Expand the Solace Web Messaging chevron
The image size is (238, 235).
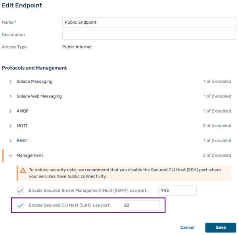pos(11,96)
